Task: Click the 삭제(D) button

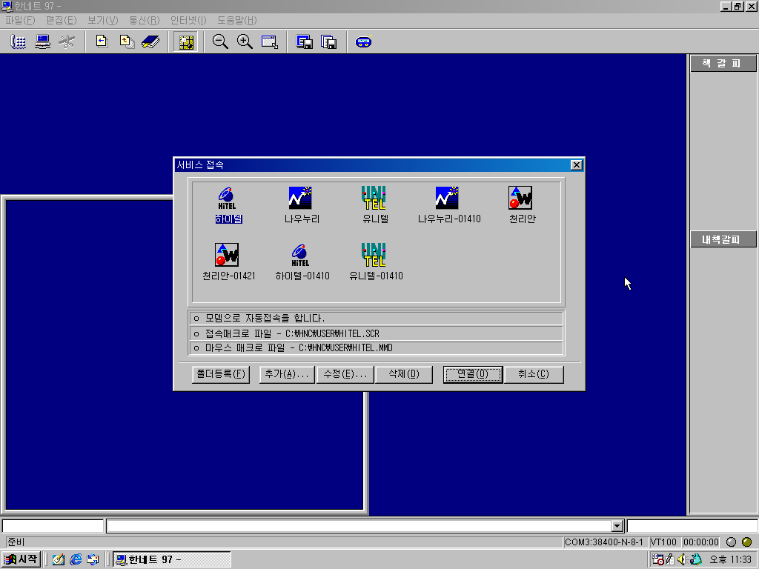Action: click(404, 374)
